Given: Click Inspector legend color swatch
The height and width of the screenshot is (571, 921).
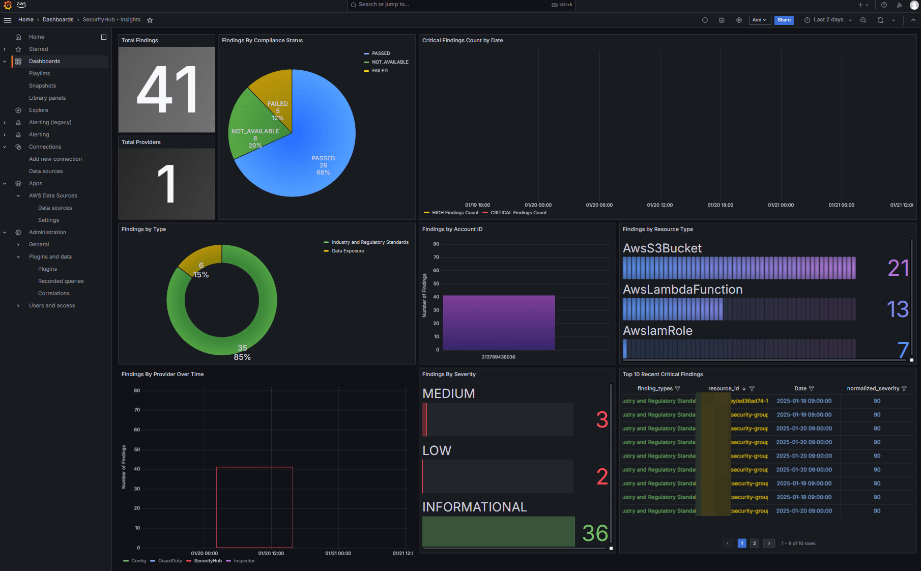Looking at the screenshot, I should [x=228, y=561].
